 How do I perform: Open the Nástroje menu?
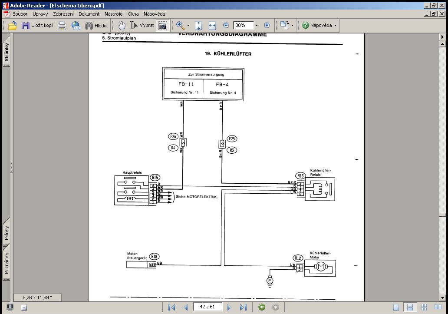pyautogui.click(x=113, y=14)
